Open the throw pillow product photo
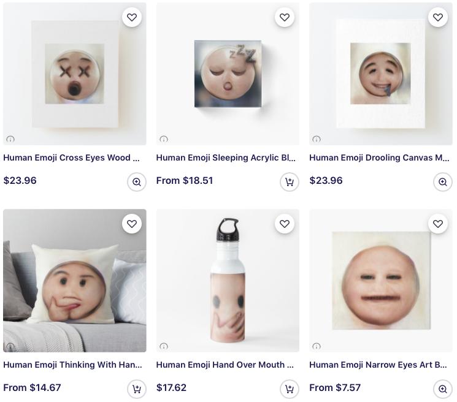The height and width of the screenshot is (402, 457). (74, 282)
